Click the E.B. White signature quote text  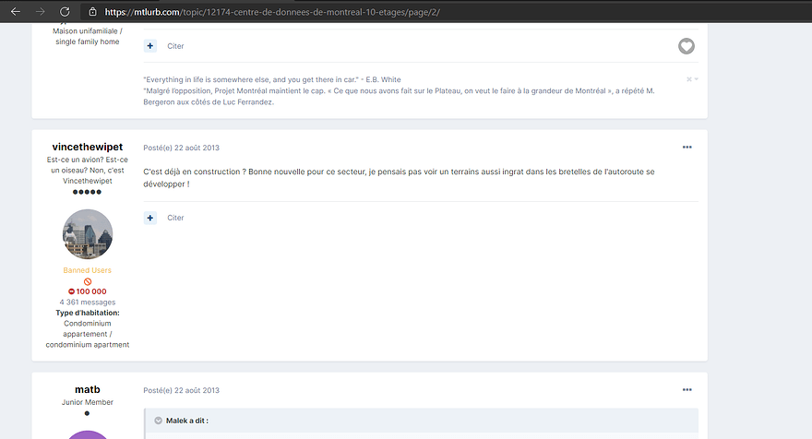pyautogui.click(x=272, y=79)
